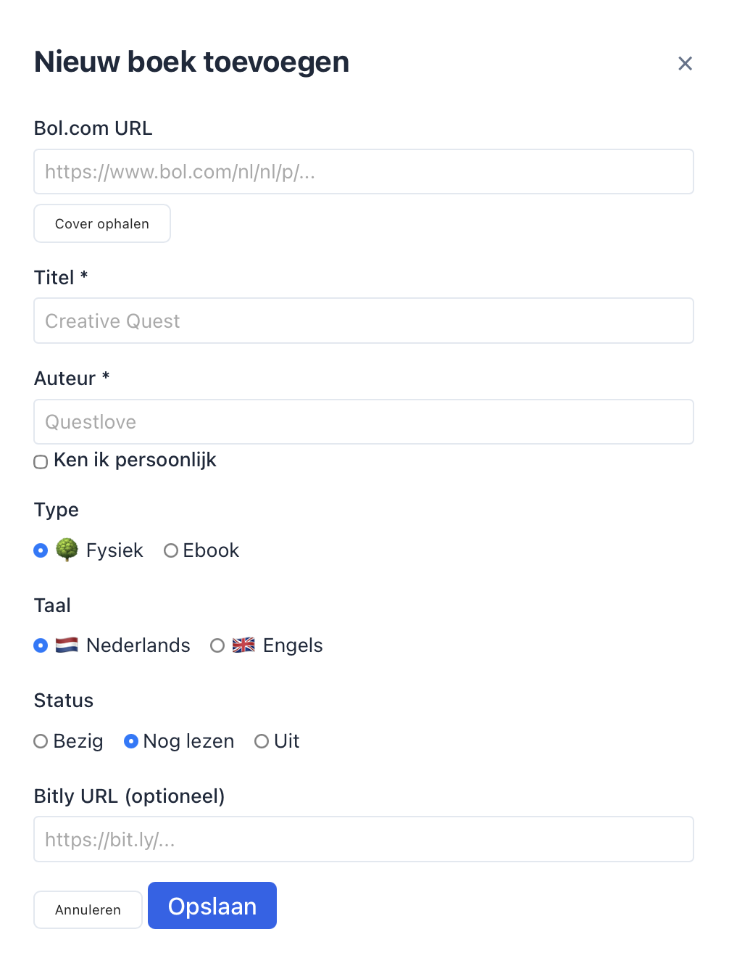Click the British flag icon

click(243, 645)
